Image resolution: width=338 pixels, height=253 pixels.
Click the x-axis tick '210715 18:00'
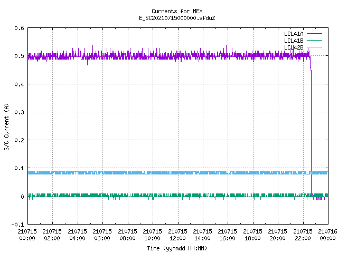click(252, 235)
